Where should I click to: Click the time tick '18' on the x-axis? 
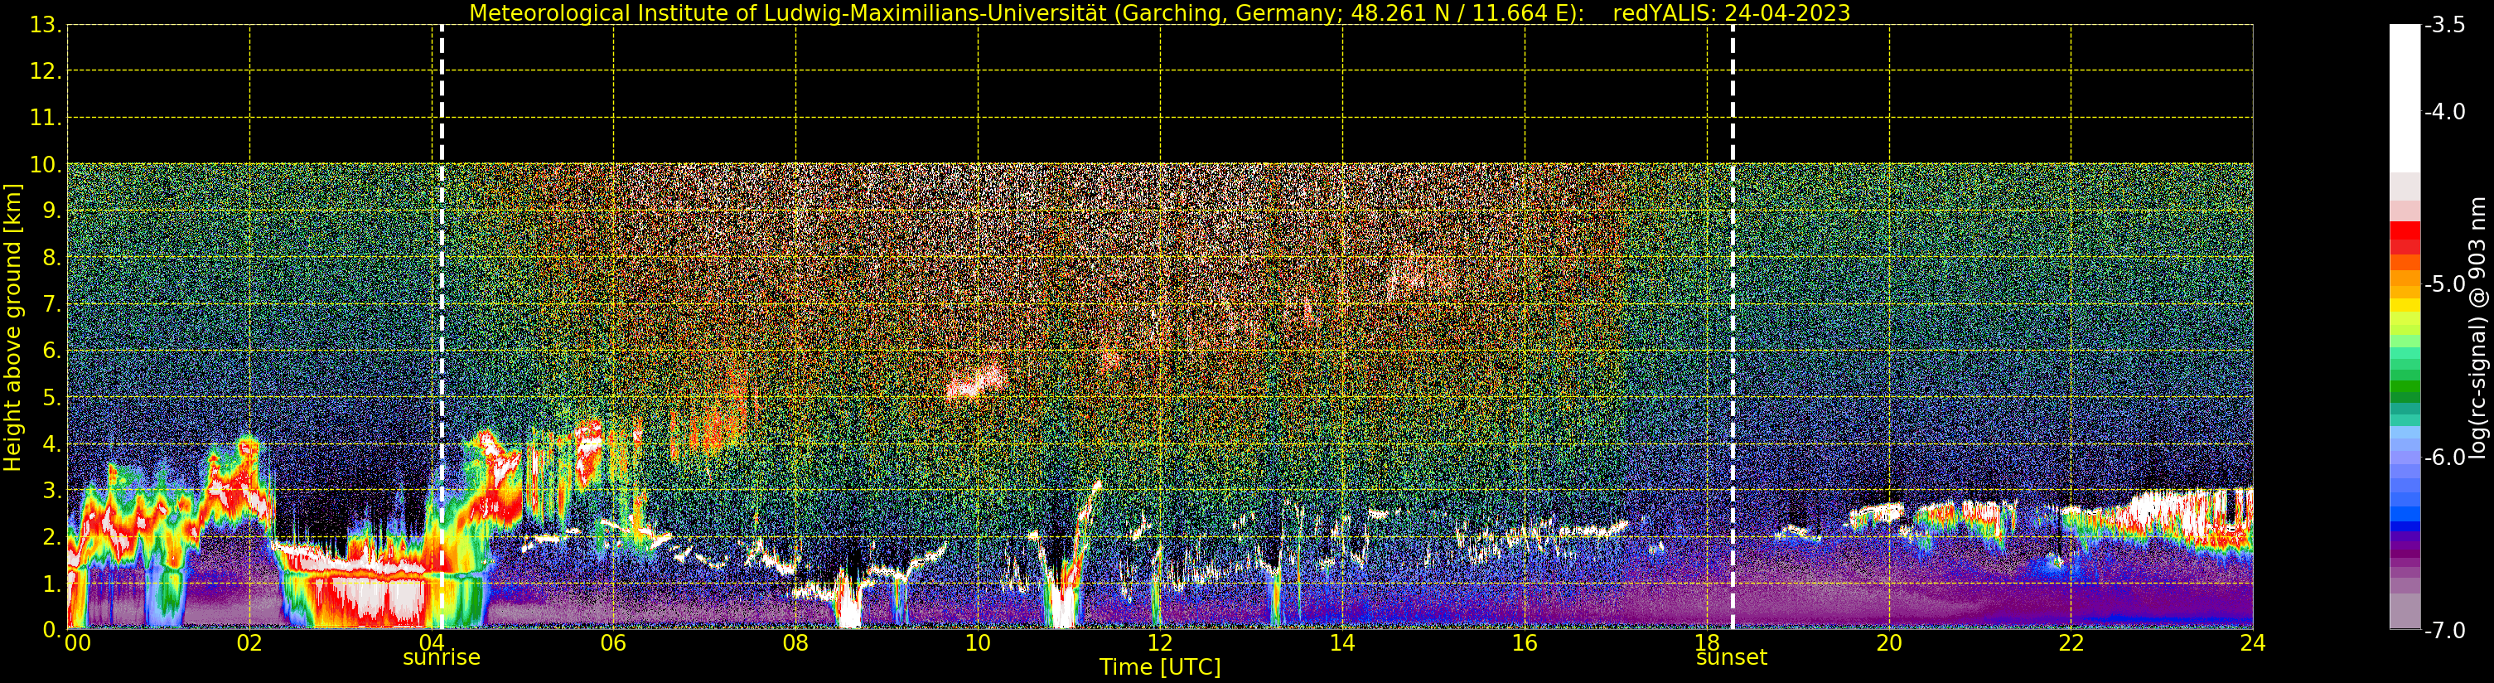coord(1707,643)
